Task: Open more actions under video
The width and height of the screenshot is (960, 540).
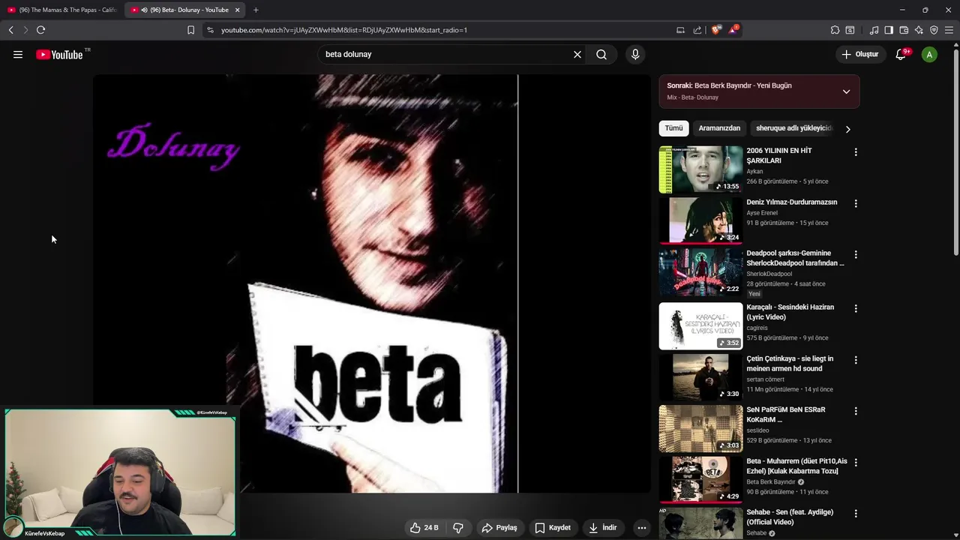Action: (642, 527)
